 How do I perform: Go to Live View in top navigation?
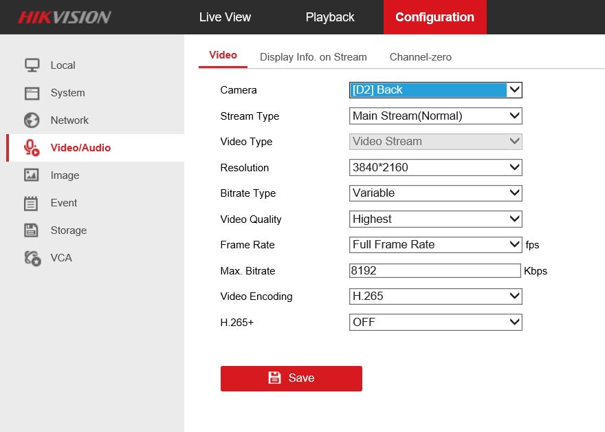click(225, 17)
